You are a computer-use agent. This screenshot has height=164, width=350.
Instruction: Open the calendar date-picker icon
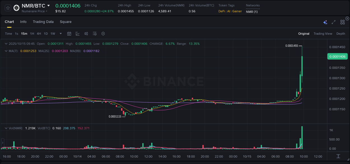tap(69, 34)
